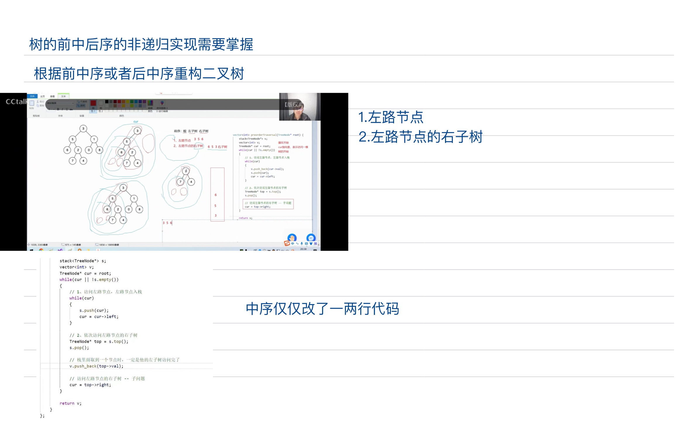Open the blue 文件 file menu
The width and height of the screenshot is (698, 436).
coord(32,96)
